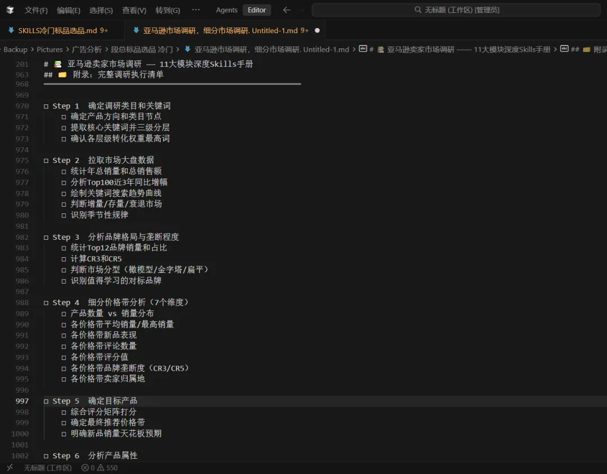Click markdown file icon on Untitled-1.md tab
Screen dimensions: 607x474
[136, 30]
